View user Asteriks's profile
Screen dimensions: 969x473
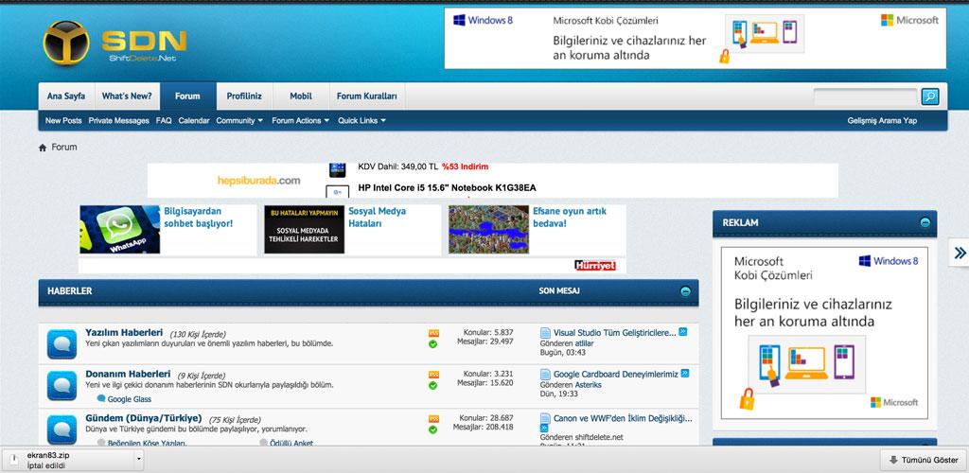pos(589,384)
